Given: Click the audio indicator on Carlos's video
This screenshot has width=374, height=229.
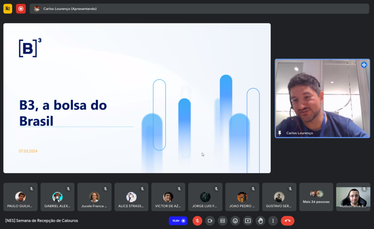Looking at the screenshot, I should click(364, 65).
